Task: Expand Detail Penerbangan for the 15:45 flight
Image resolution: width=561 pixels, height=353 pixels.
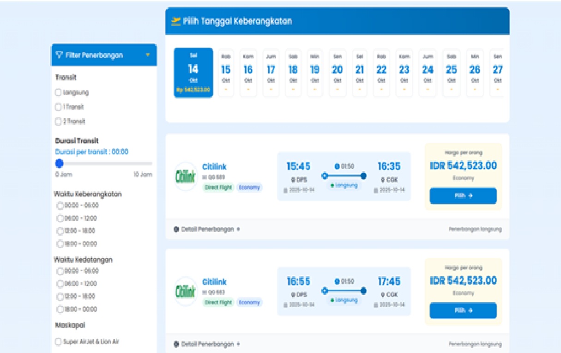Action: tap(207, 229)
